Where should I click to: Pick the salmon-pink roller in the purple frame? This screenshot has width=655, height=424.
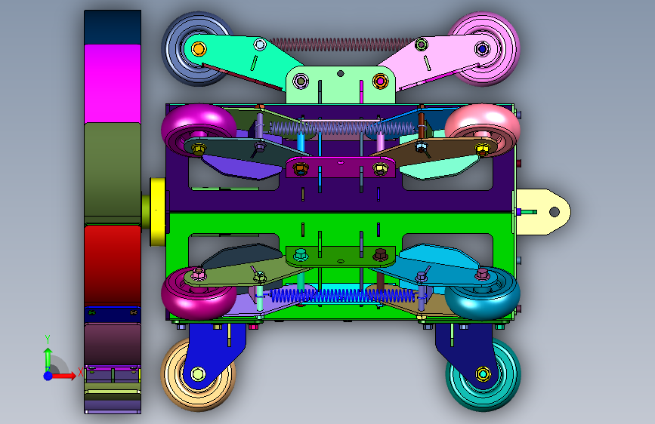(x=483, y=119)
